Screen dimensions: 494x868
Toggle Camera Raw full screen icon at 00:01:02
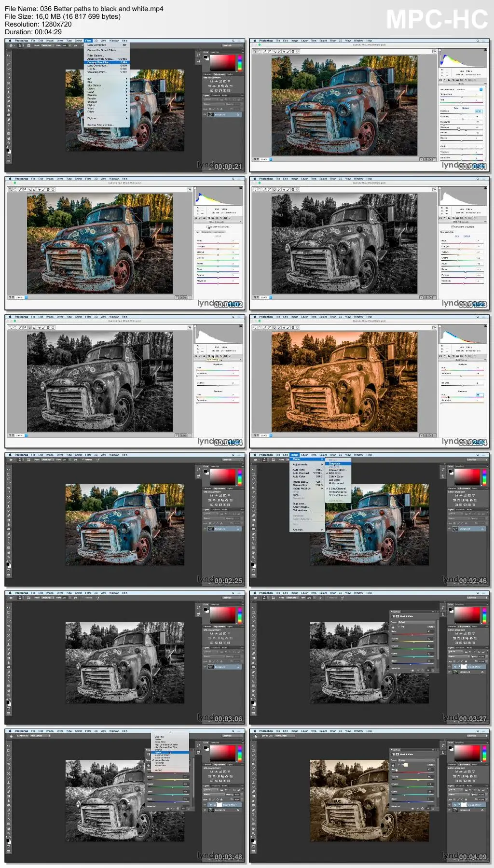190,189
